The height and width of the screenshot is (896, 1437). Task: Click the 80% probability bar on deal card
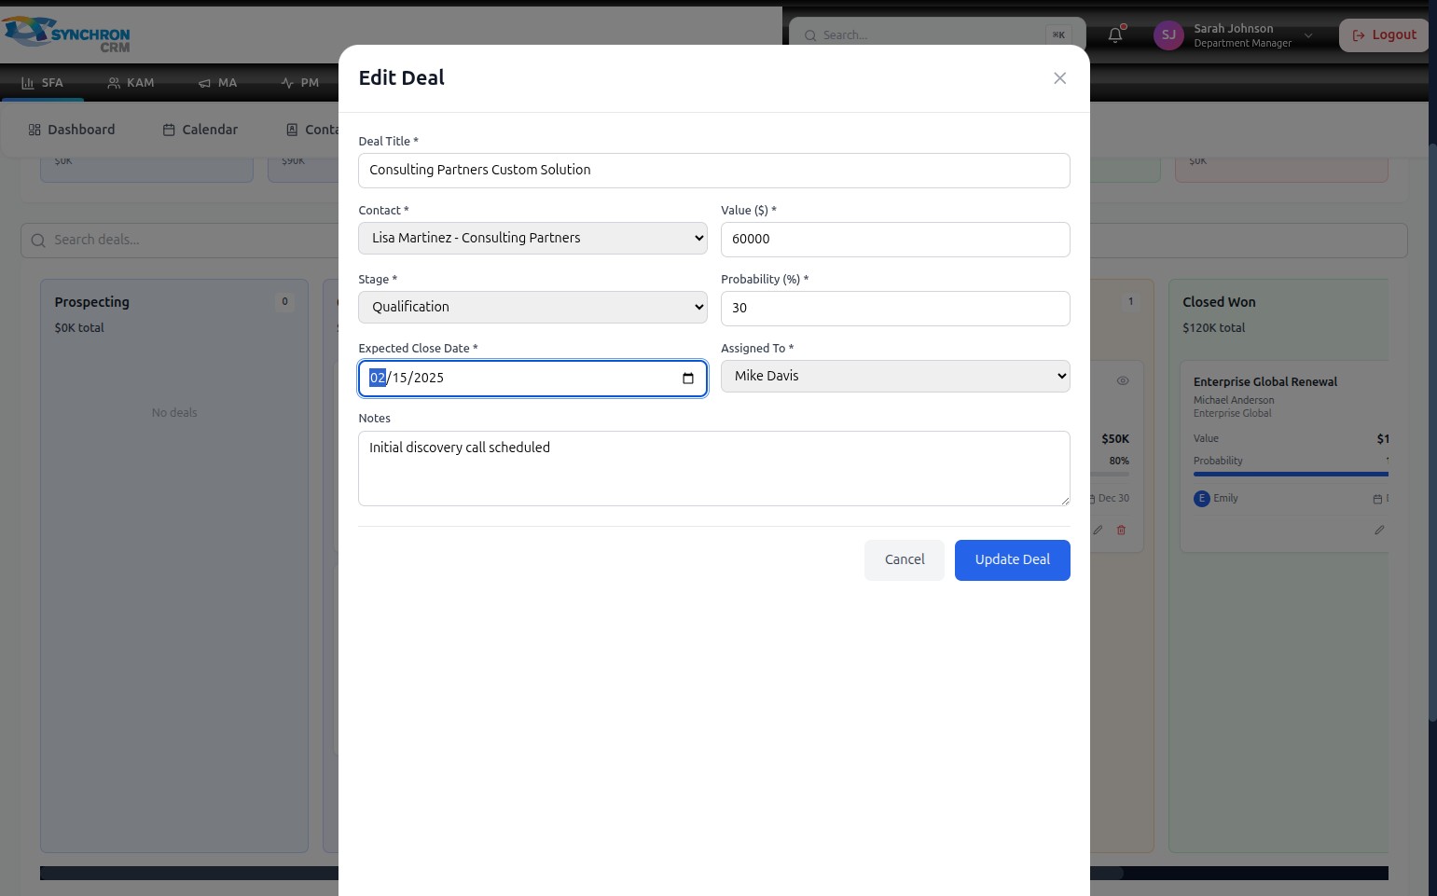point(1109,475)
